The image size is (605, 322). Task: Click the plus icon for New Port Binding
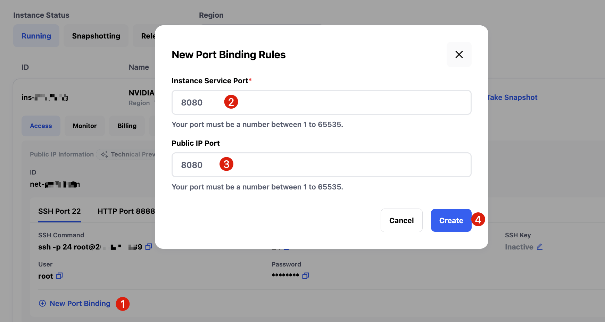pos(42,303)
